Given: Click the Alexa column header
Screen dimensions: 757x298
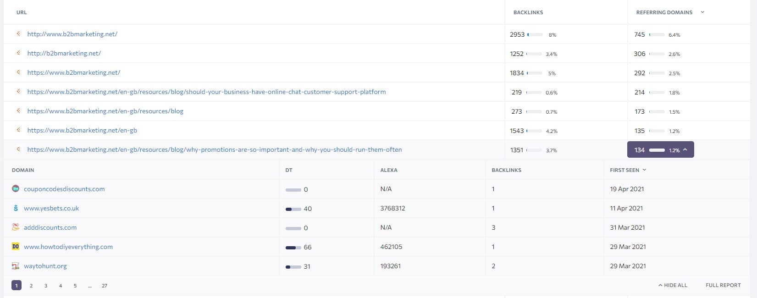Looking at the screenshot, I should tap(389, 170).
